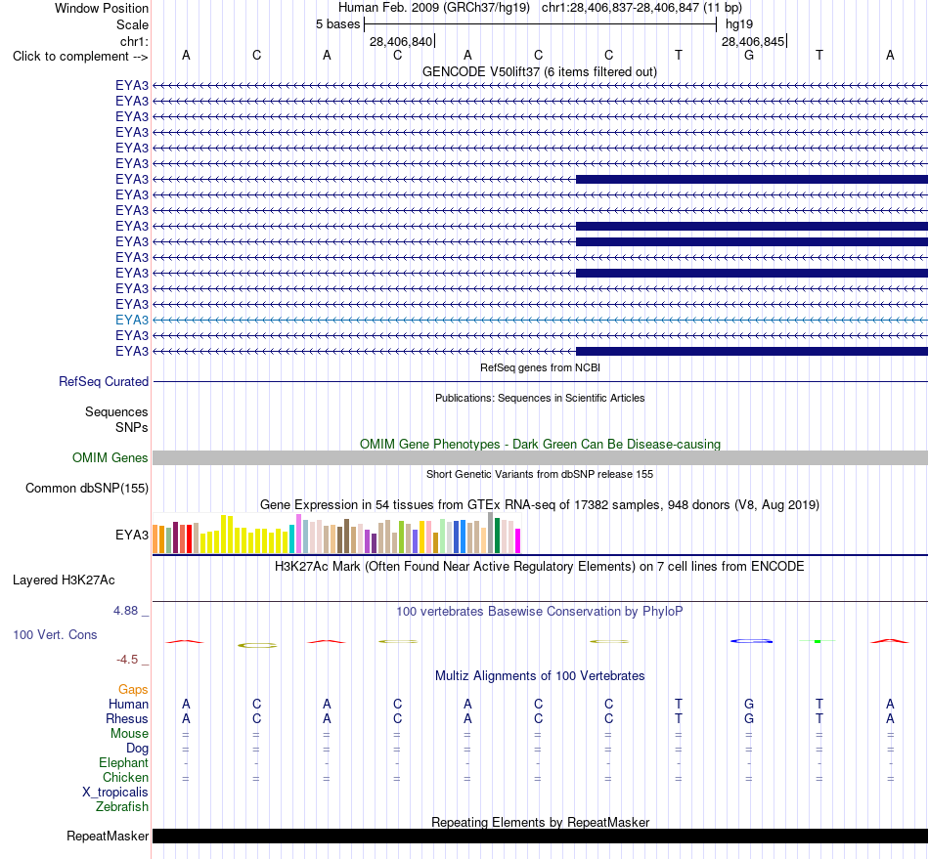Click the 'Layered H3K27Ac' track label
The image size is (929, 859).
coord(64,580)
